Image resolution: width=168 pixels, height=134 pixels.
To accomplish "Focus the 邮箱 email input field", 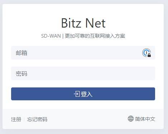I will (x=83, y=53).
